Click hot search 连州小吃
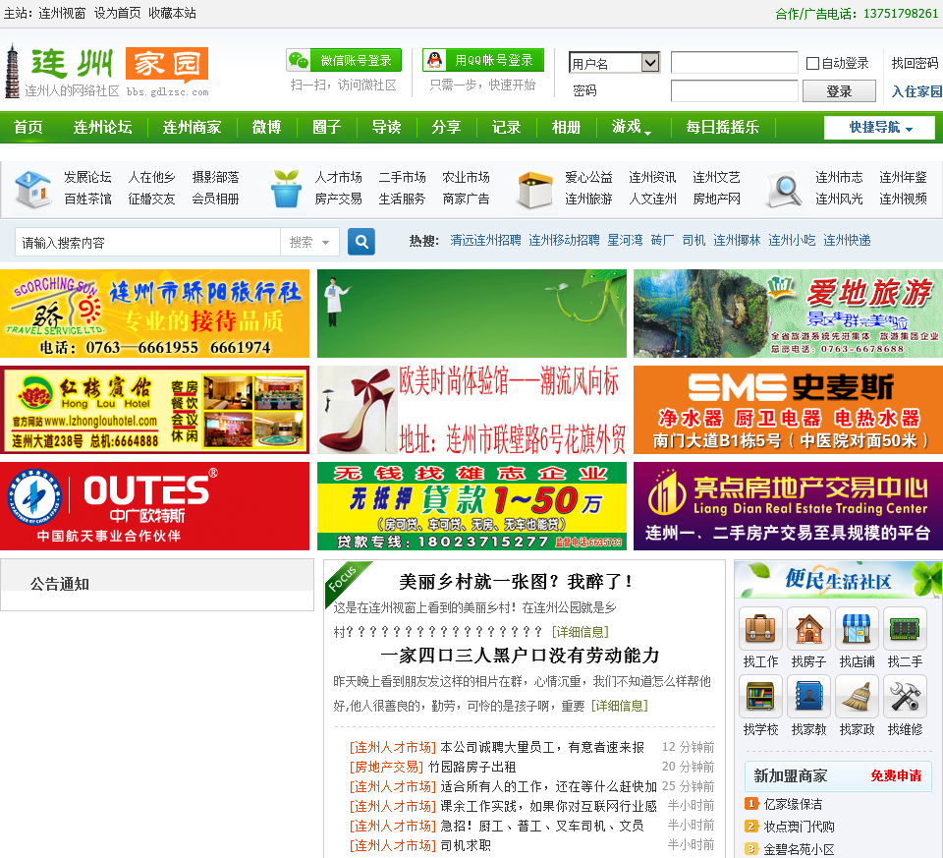 [792, 241]
